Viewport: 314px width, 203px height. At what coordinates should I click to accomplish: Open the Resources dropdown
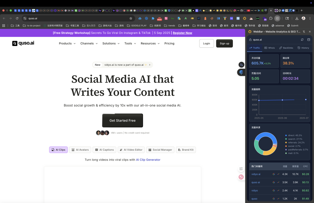point(150,44)
